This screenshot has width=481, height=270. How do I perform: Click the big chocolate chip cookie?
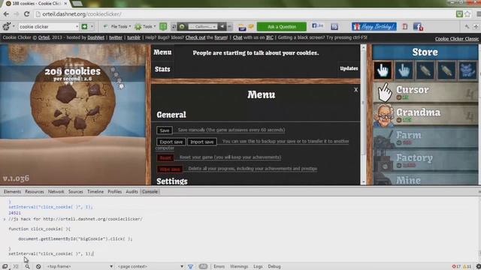(73, 101)
